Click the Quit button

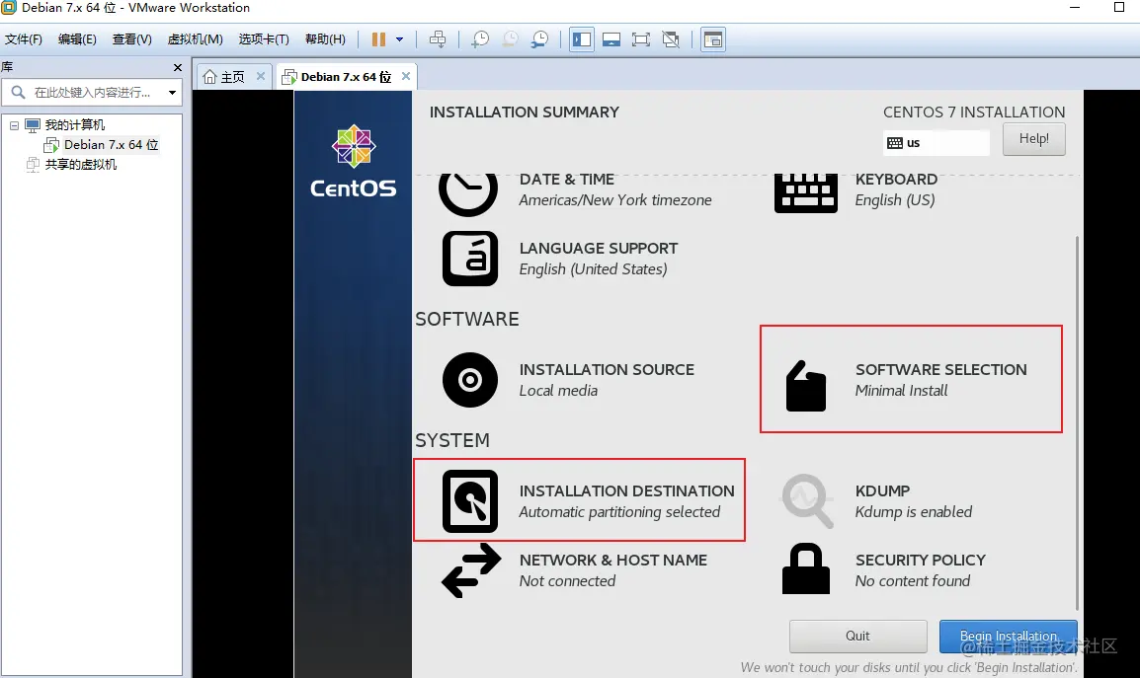[x=857, y=636]
